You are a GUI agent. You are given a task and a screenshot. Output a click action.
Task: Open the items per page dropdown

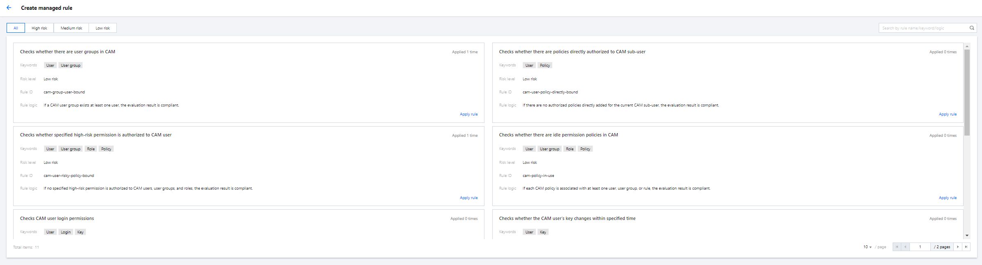pos(867,247)
